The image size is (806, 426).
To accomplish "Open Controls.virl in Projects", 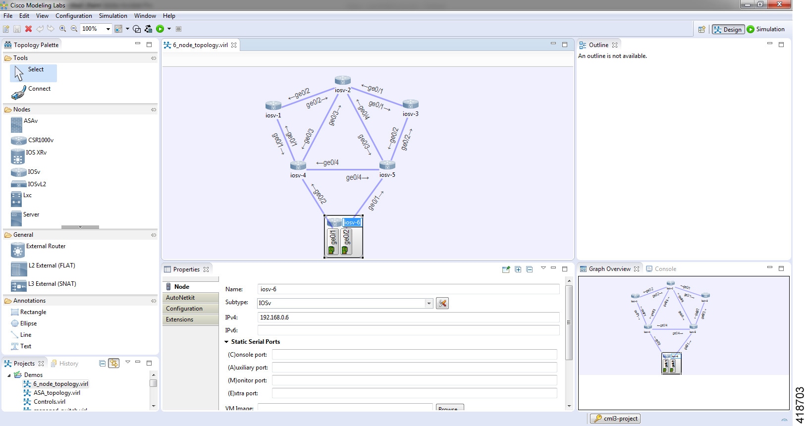I will pyautogui.click(x=45, y=402).
